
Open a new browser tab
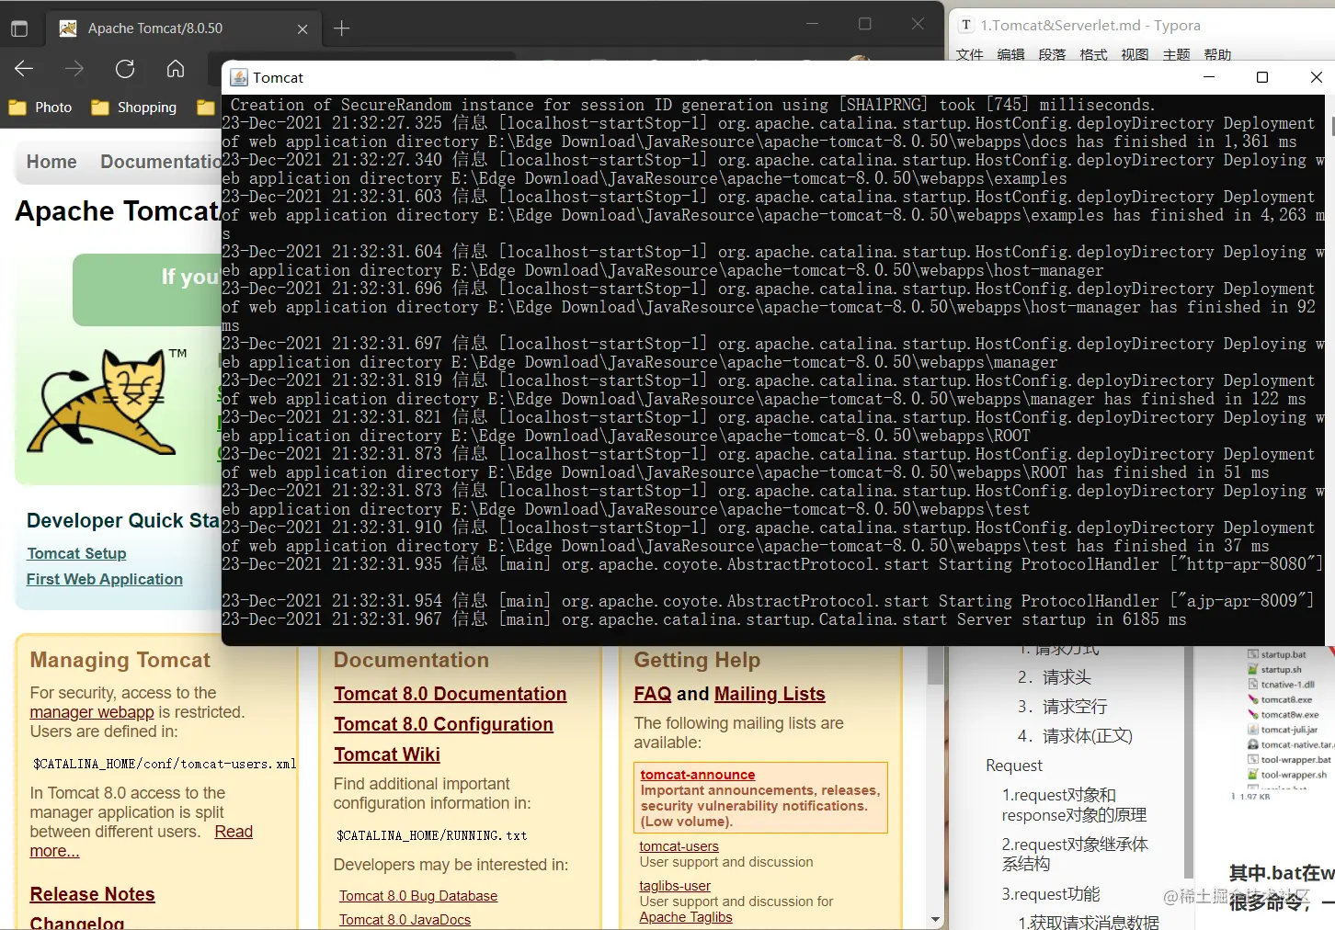[x=341, y=28]
